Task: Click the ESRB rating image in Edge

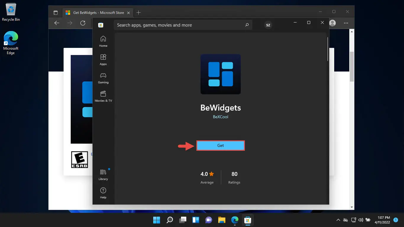Action: [x=80, y=160]
